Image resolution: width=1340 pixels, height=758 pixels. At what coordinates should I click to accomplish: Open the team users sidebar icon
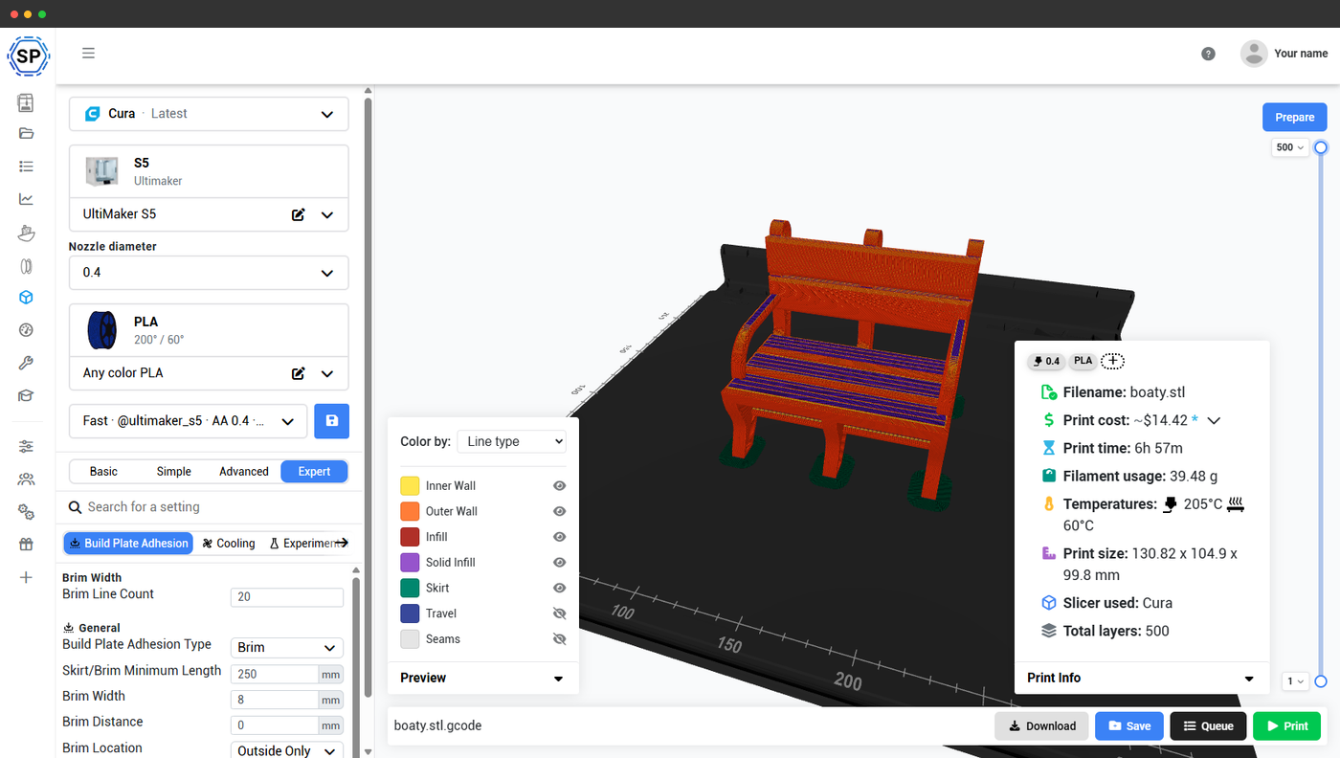coord(26,479)
